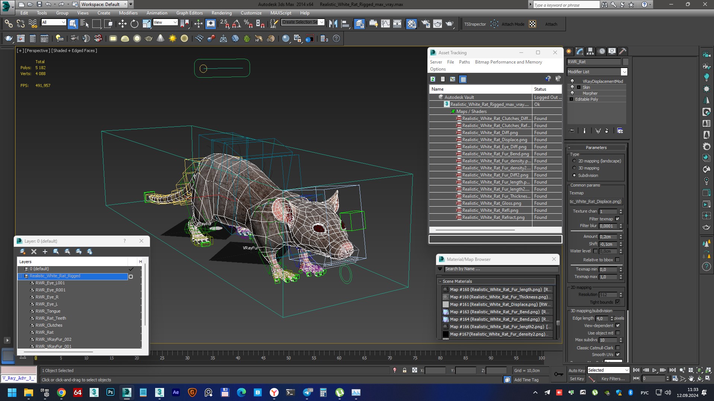The width and height of the screenshot is (714, 401).
Task: Click Search by Name field in Material Browser
Action: [501, 269]
